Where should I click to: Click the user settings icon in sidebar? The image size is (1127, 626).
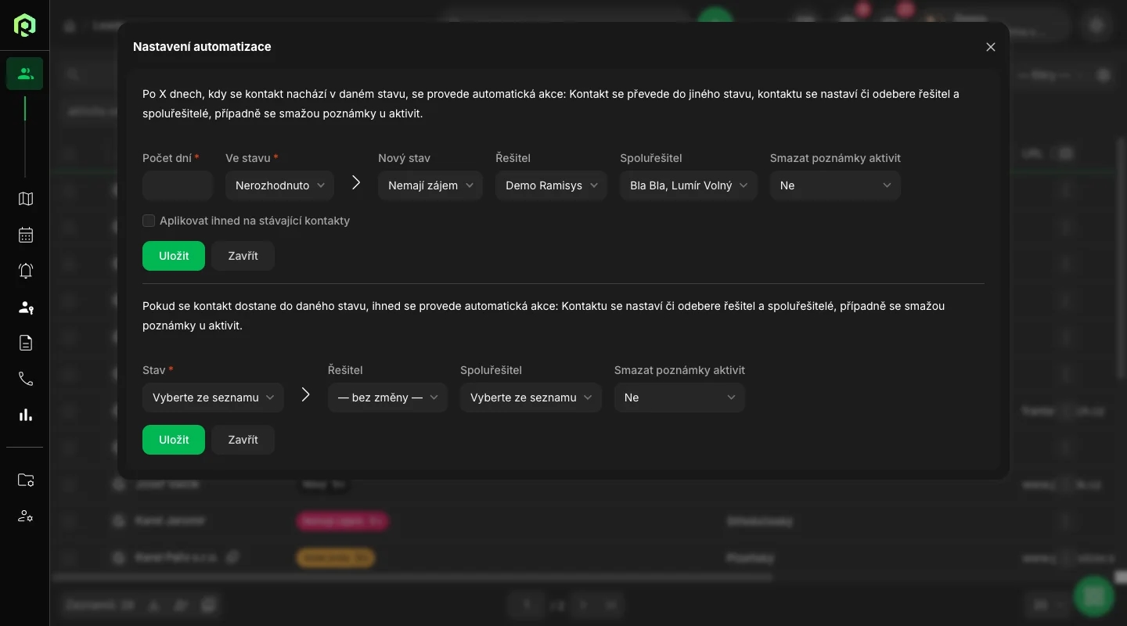(x=25, y=516)
